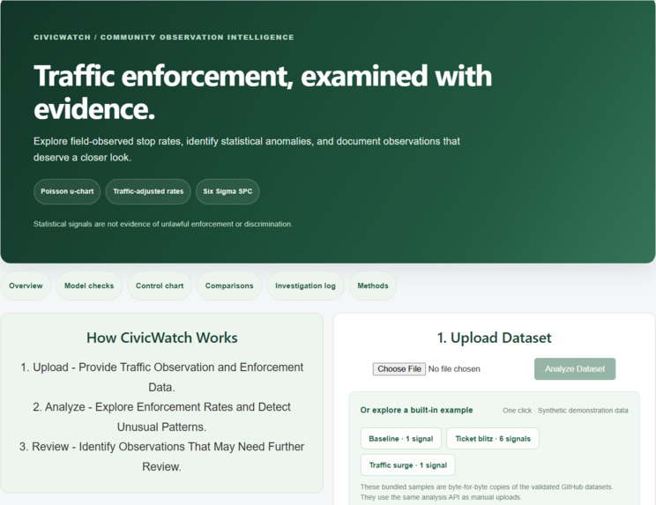
Task: Click the 'Statistical signals are not evidence' disclaimer
Action: click(x=163, y=224)
